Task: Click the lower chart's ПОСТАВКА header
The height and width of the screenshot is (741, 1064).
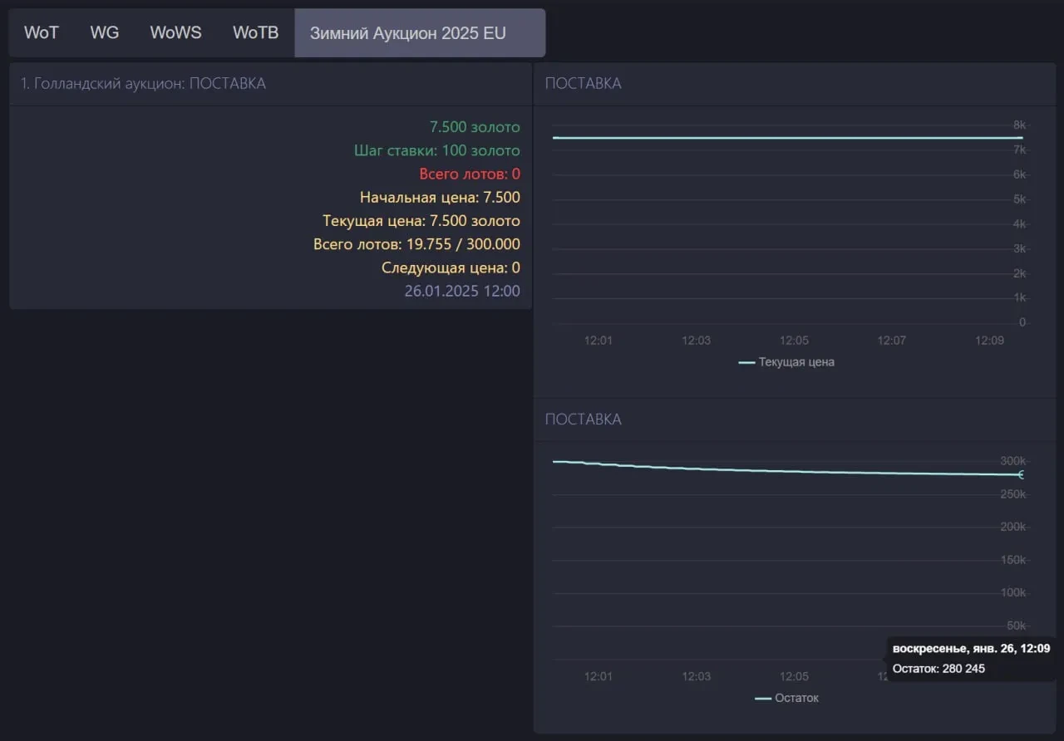Action: pyautogui.click(x=583, y=420)
